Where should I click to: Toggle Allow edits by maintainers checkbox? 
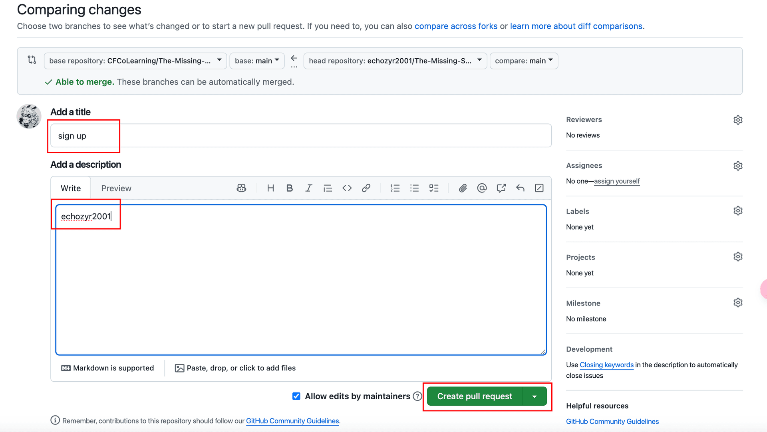pyautogui.click(x=296, y=396)
